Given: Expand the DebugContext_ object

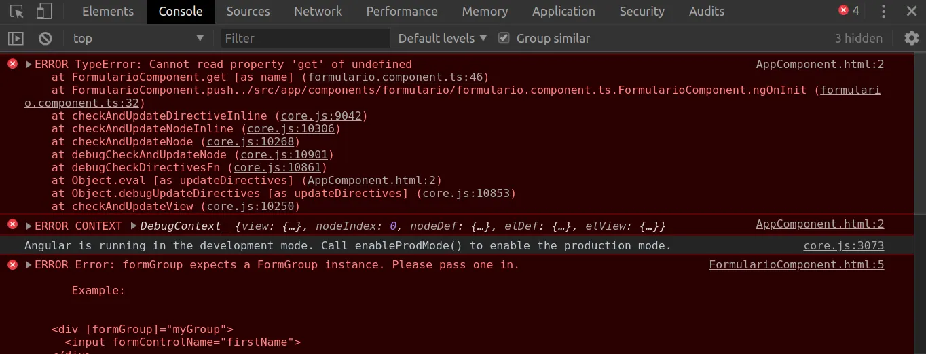Looking at the screenshot, I should tap(134, 226).
